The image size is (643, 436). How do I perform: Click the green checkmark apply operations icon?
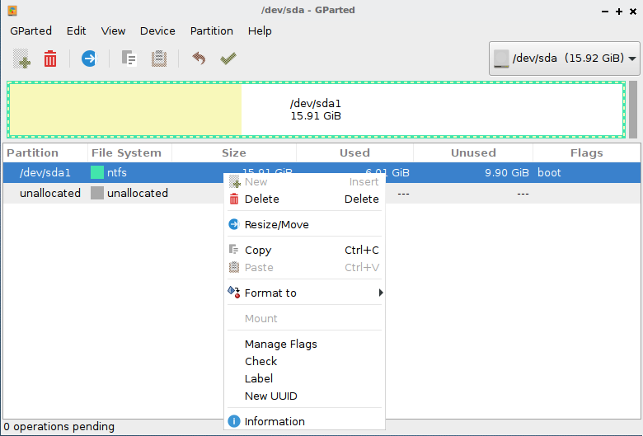click(x=228, y=59)
